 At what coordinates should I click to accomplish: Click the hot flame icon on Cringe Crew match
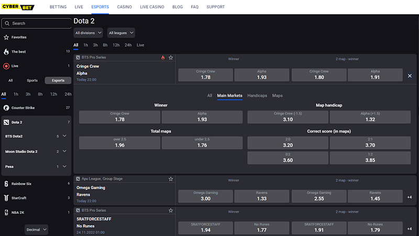tap(163, 58)
